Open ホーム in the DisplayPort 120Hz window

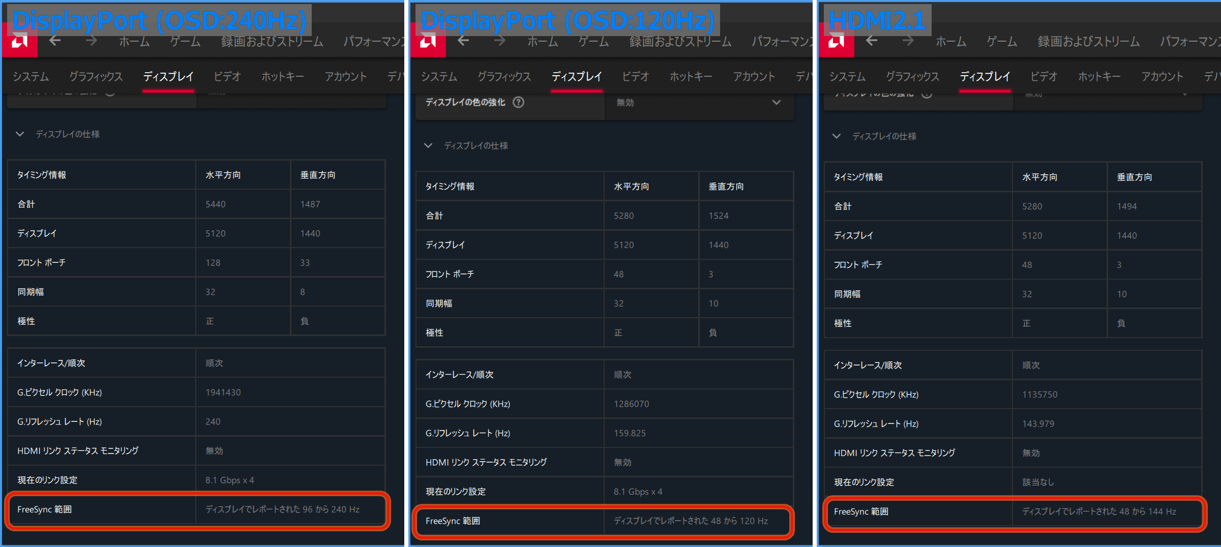click(x=543, y=42)
